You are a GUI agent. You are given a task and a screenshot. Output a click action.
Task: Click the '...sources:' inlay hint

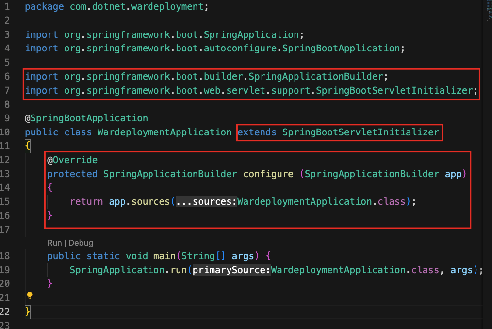(x=206, y=201)
